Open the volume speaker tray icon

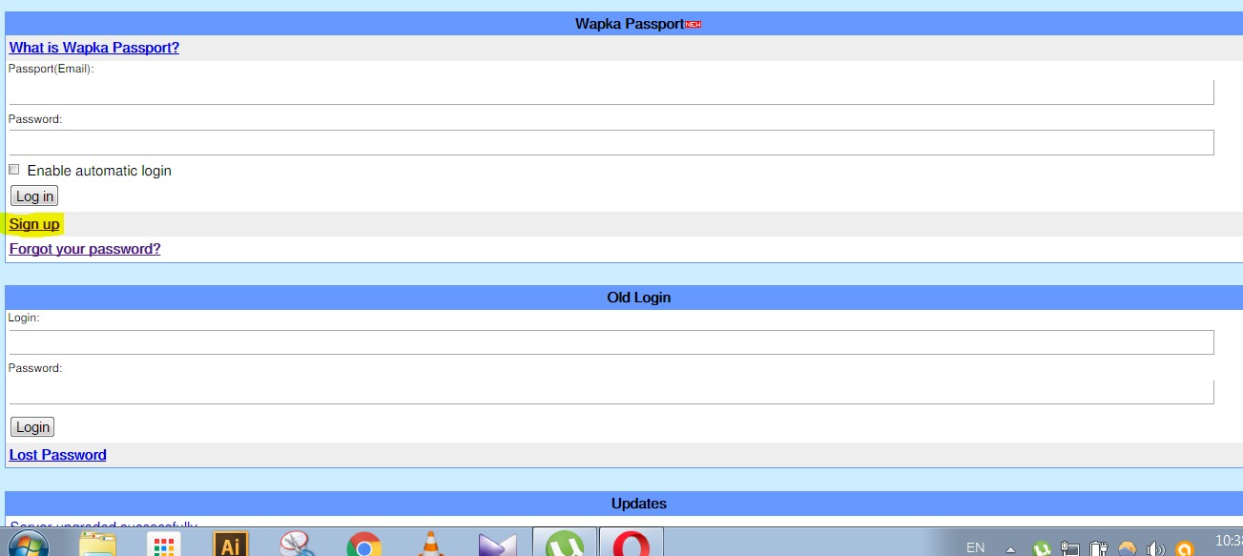(x=1155, y=548)
